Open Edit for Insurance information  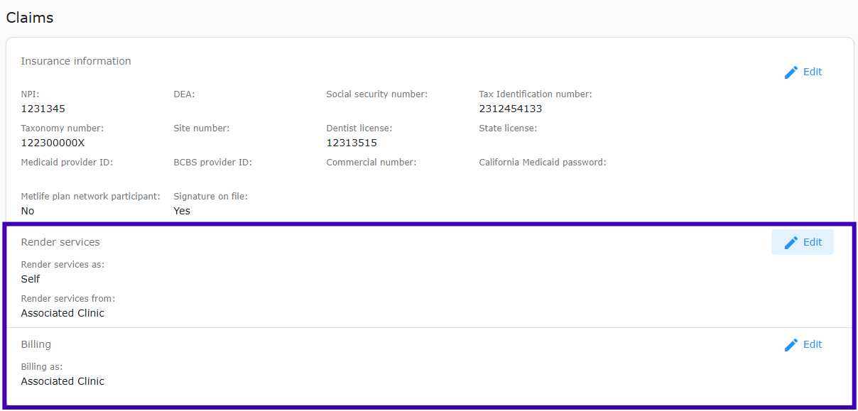tap(803, 72)
